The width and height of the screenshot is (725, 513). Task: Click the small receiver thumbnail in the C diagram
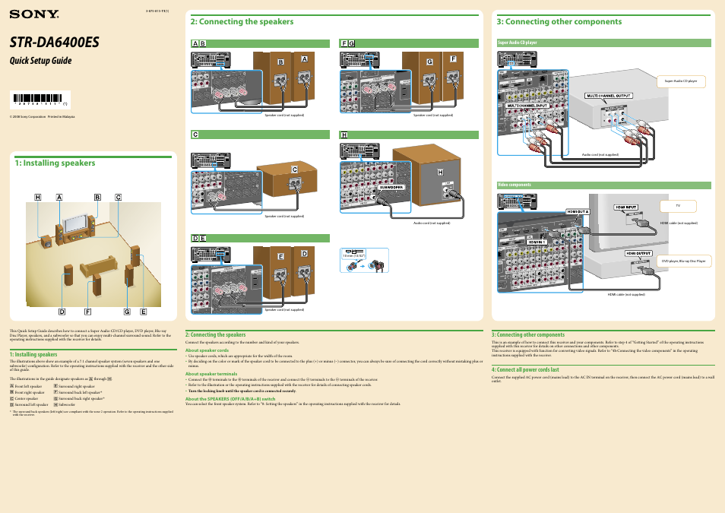pos(211,160)
